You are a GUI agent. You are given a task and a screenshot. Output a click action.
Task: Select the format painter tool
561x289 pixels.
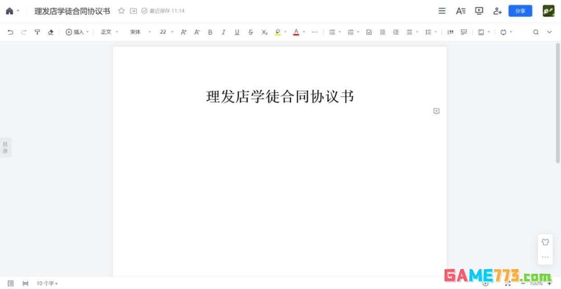click(37, 32)
